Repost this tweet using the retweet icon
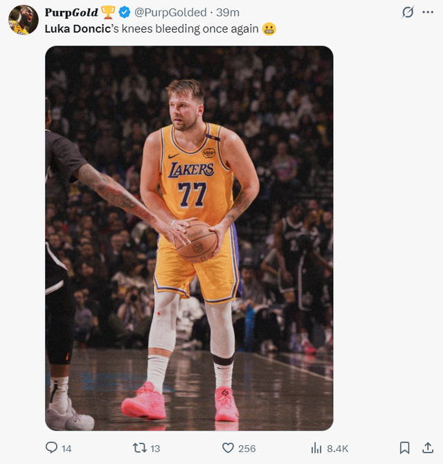The width and height of the screenshot is (443, 464). [x=139, y=448]
